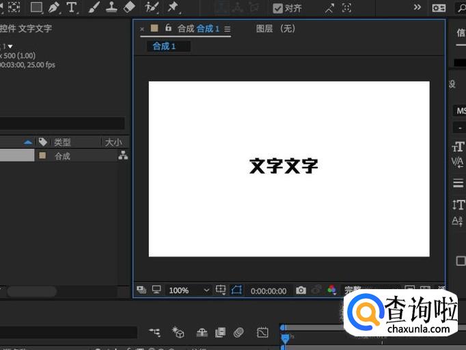Select the 合成 project item row
Image resolution: width=466 pixels, height=350 pixels.
[x=64, y=156]
